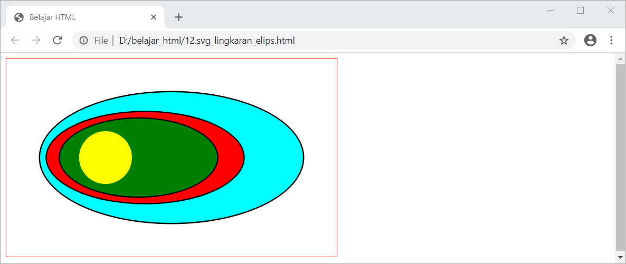Screen dimensions: 626x264
Task: Click the scrollbar down arrow
Action: pyautogui.click(x=620, y=257)
